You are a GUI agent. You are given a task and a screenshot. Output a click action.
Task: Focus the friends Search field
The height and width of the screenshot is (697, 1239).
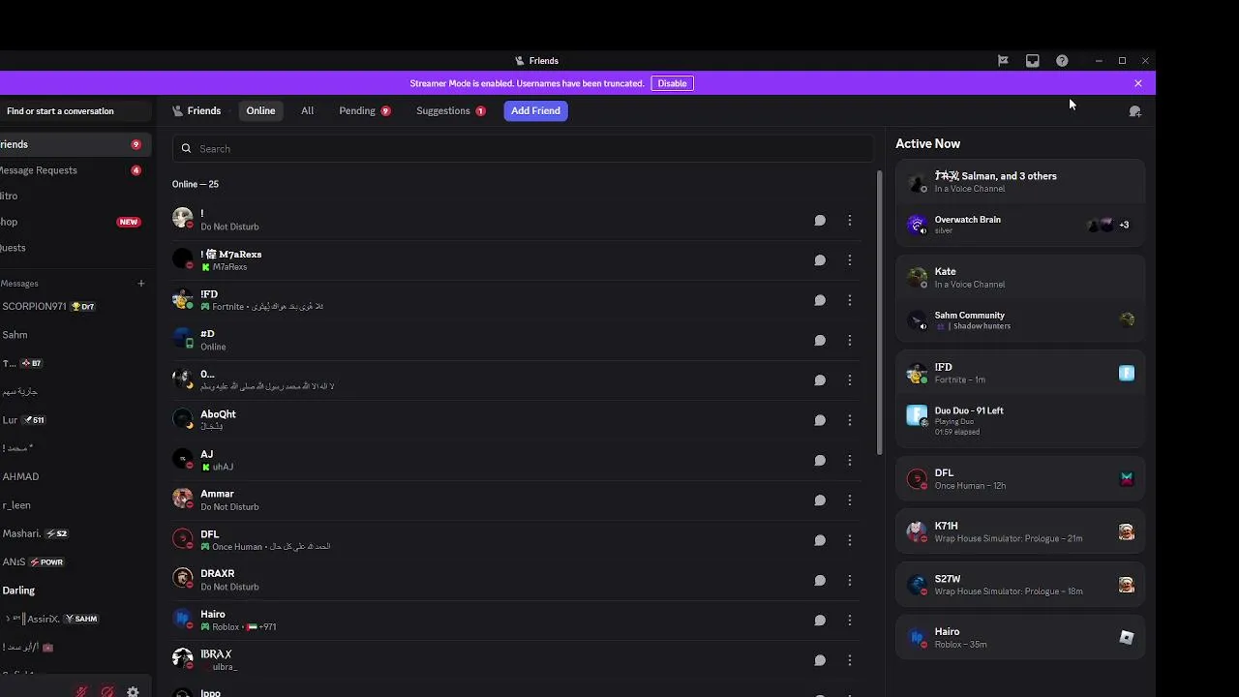click(x=523, y=148)
